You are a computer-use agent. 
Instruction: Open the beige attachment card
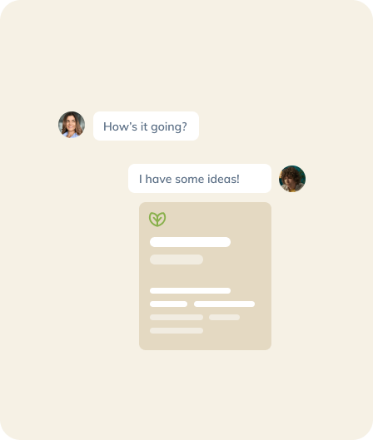point(205,276)
